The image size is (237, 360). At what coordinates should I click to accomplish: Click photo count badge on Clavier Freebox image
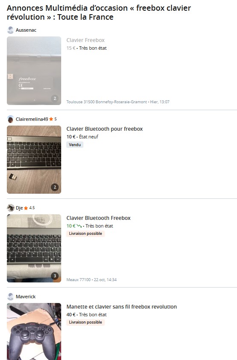55,98
